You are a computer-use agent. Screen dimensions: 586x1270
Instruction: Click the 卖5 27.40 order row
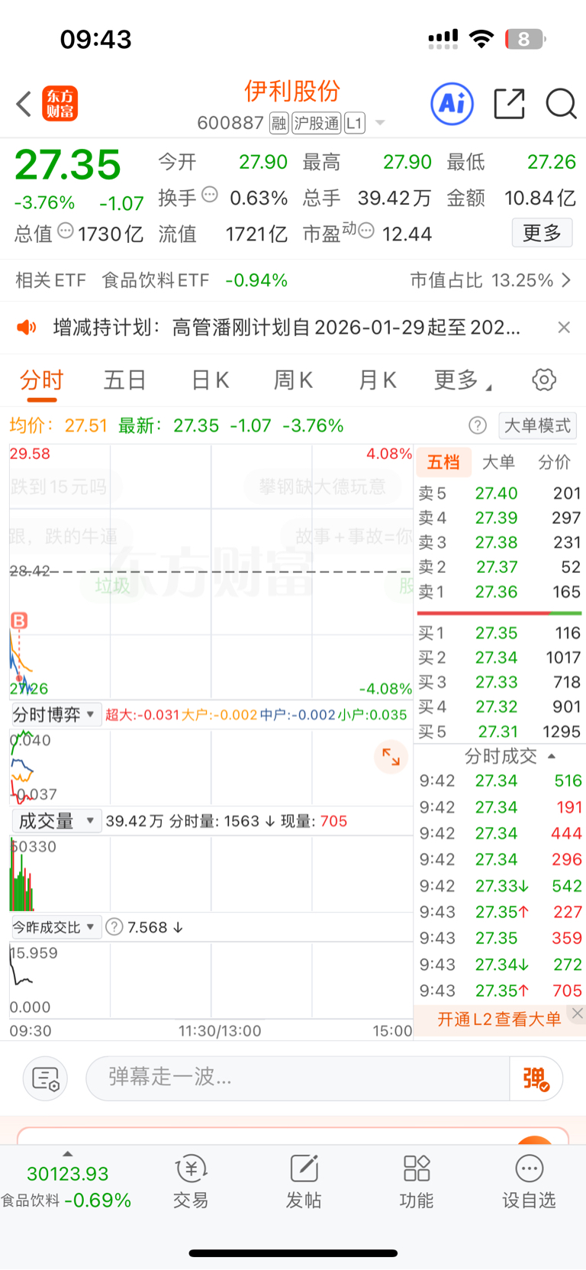(x=500, y=493)
